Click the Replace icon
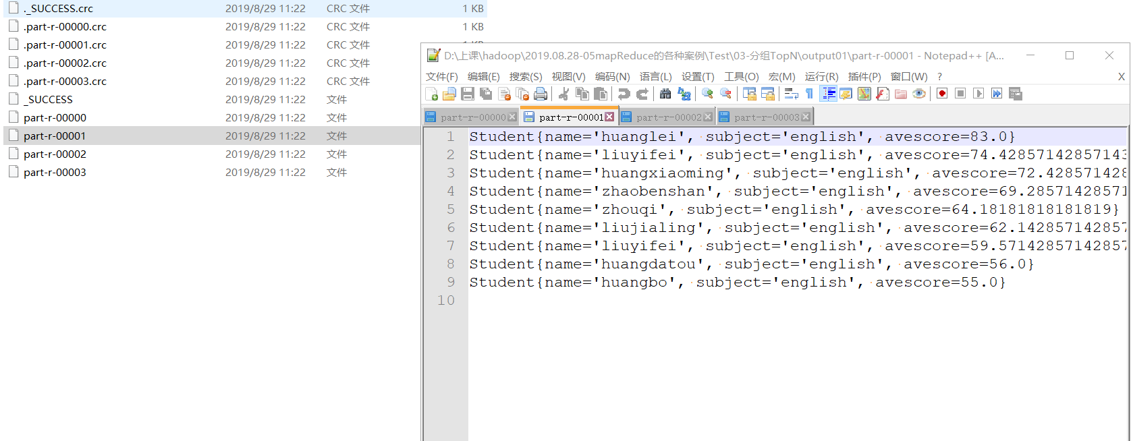This screenshot has width=1131, height=441. click(684, 94)
